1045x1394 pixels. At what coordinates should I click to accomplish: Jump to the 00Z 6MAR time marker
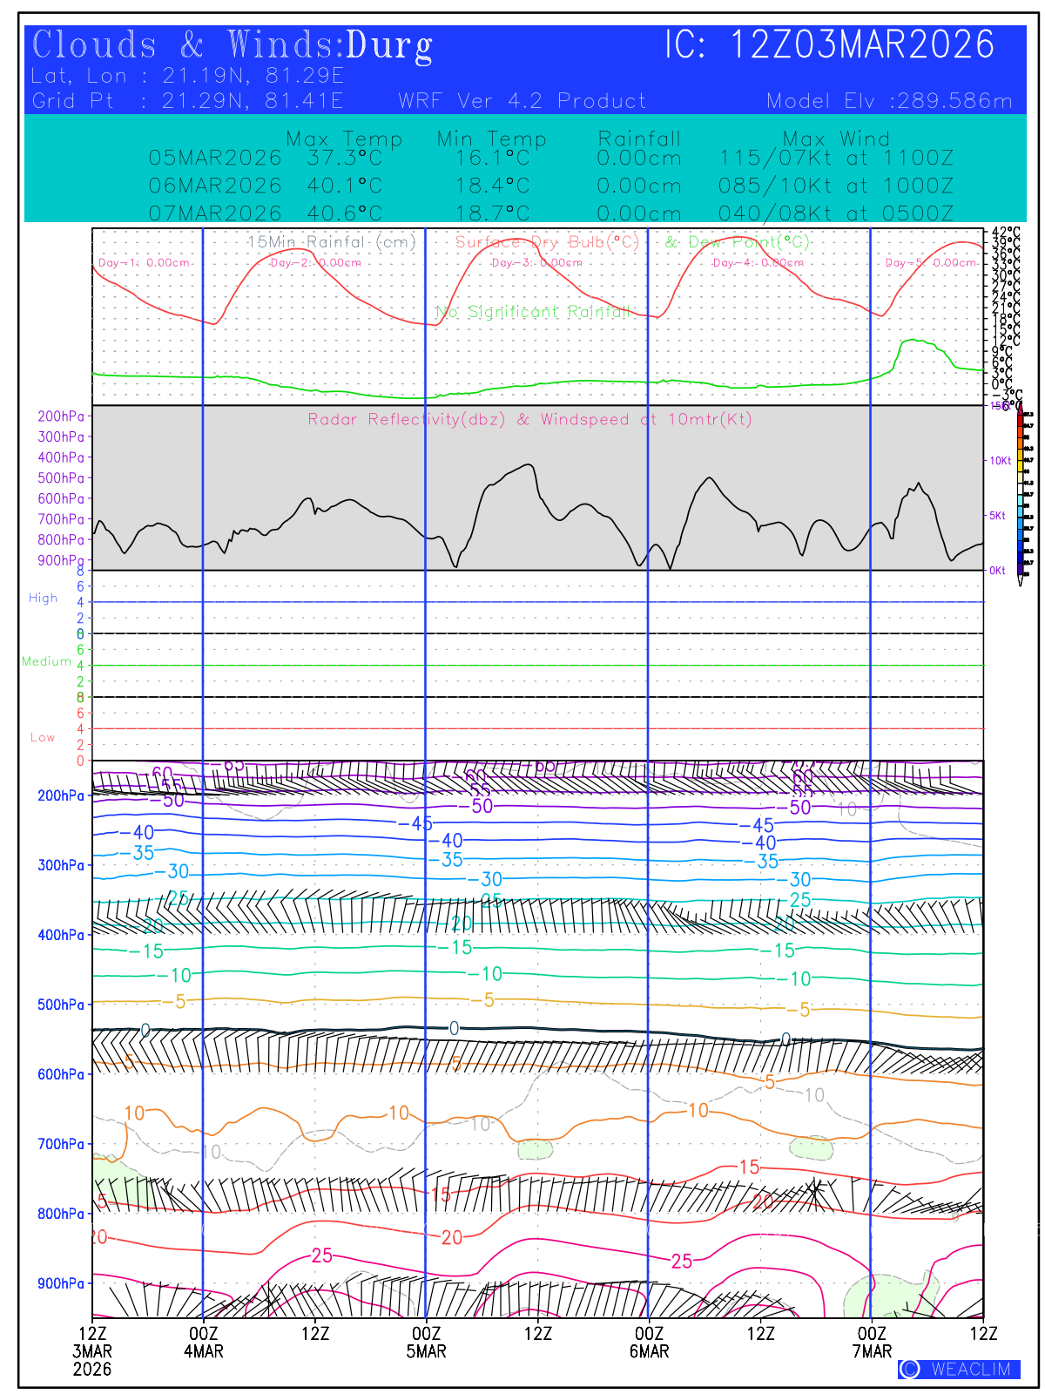pos(649,1342)
